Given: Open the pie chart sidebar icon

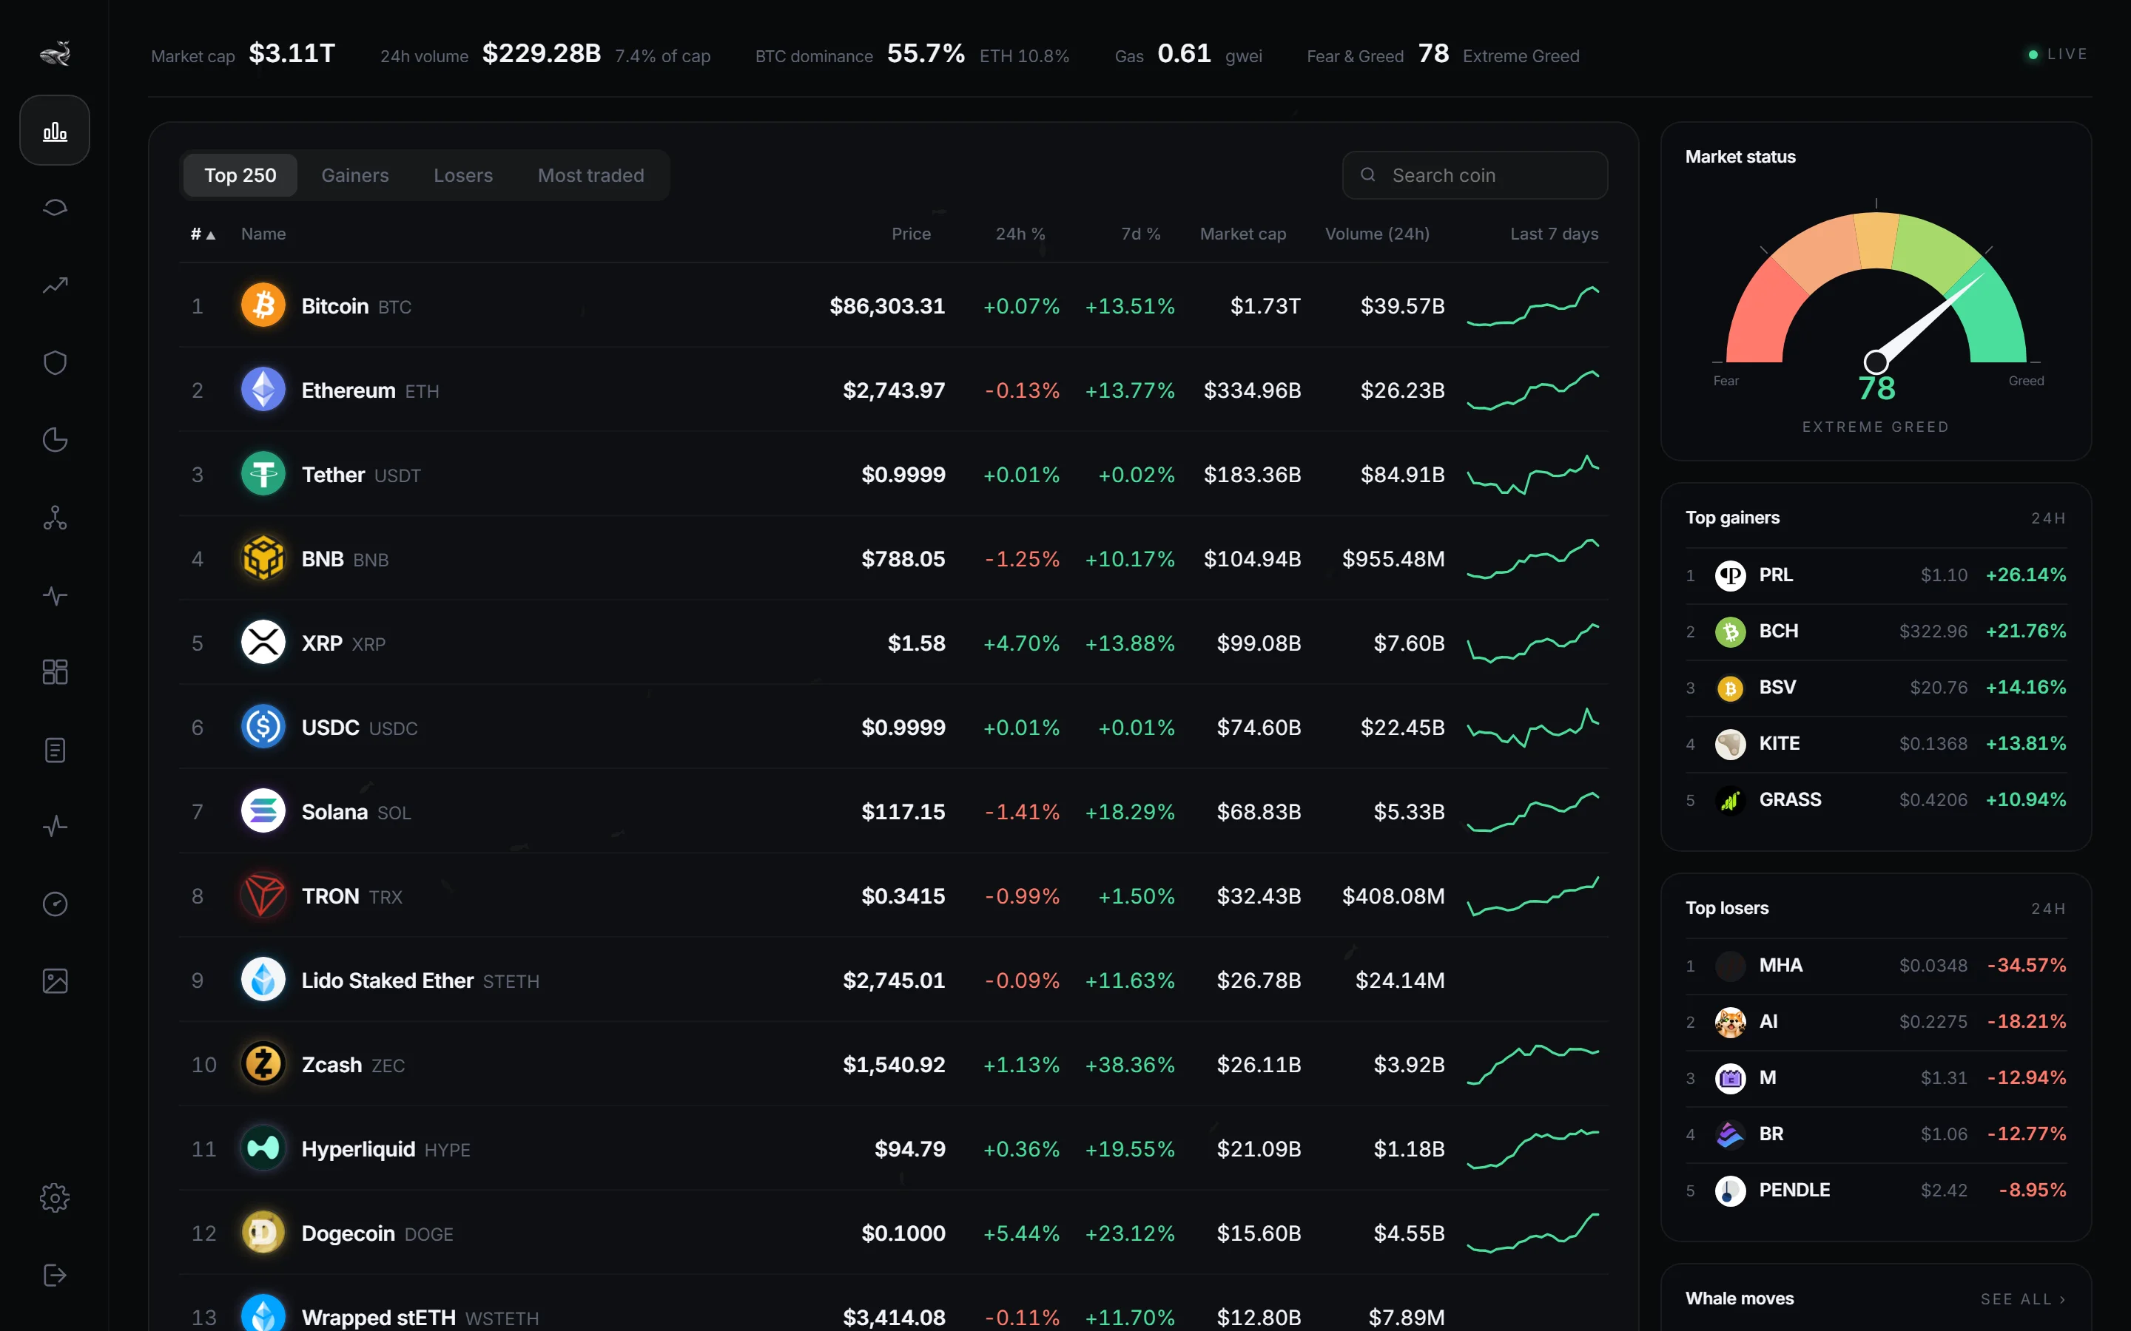Looking at the screenshot, I should click(55, 440).
